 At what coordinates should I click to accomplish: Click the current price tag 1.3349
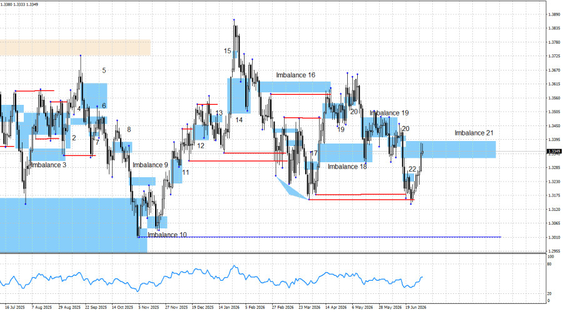pyautogui.click(x=554, y=152)
